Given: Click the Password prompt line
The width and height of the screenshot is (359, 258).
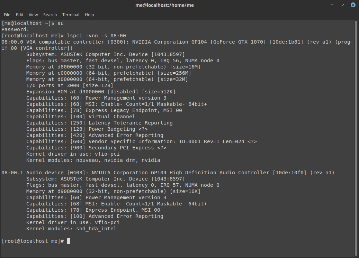Looking at the screenshot, I should pos(14,29).
